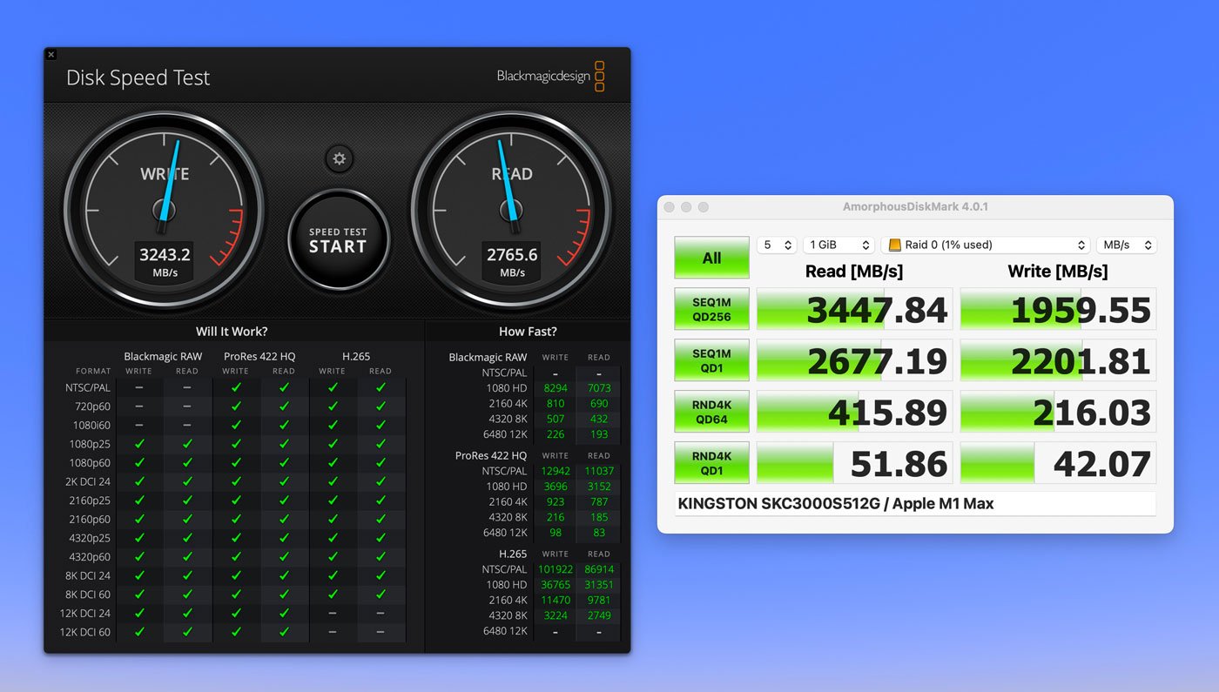Click H.265 NTSC/PAL read value 86914

(599, 569)
